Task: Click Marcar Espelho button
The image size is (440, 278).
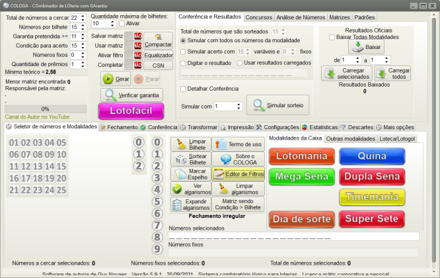Action: (190, 174)
